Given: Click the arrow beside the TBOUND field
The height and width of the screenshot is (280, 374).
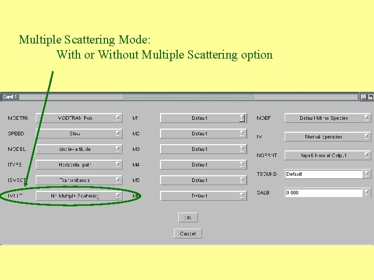Looking at the screenshot, I should [x=367, y=174].
